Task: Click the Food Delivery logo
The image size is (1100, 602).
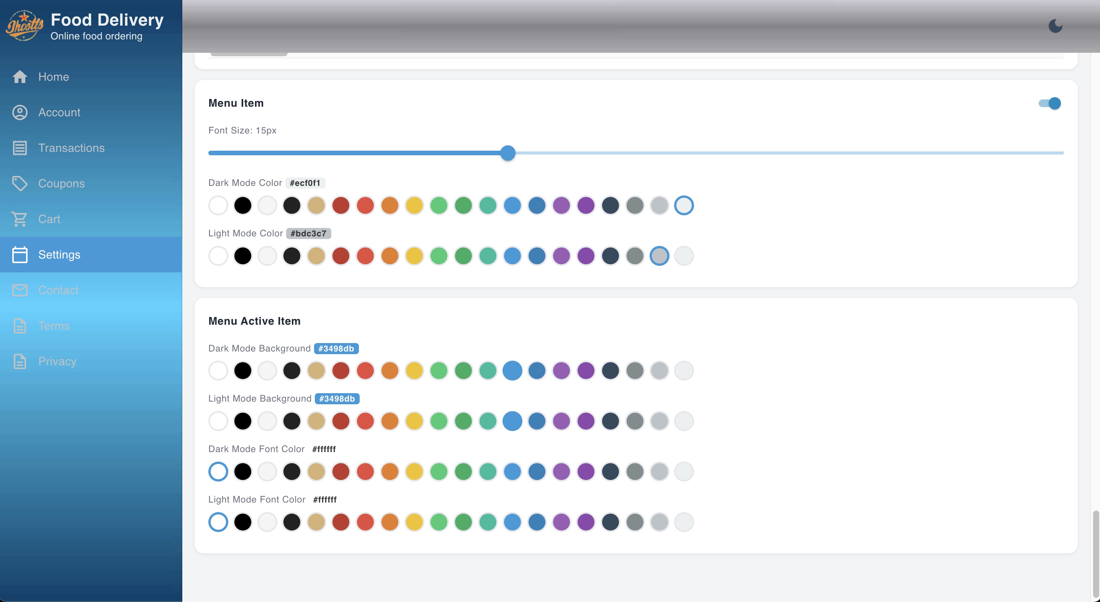Action: 25,26
